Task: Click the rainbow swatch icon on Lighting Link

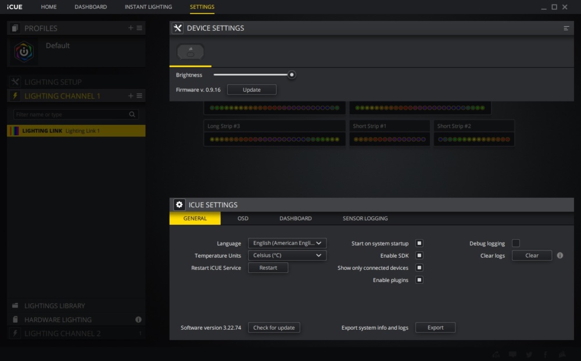Action: [15, 131]
